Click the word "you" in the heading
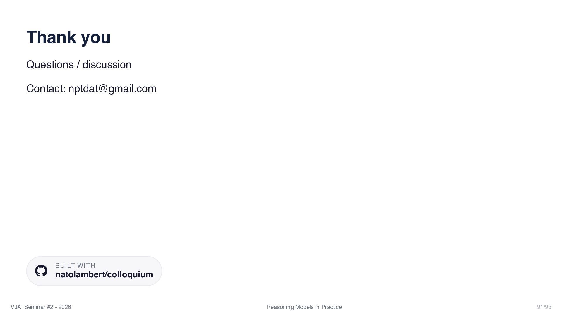The width and height of the screenshot is (562, 316). [96, 38]
